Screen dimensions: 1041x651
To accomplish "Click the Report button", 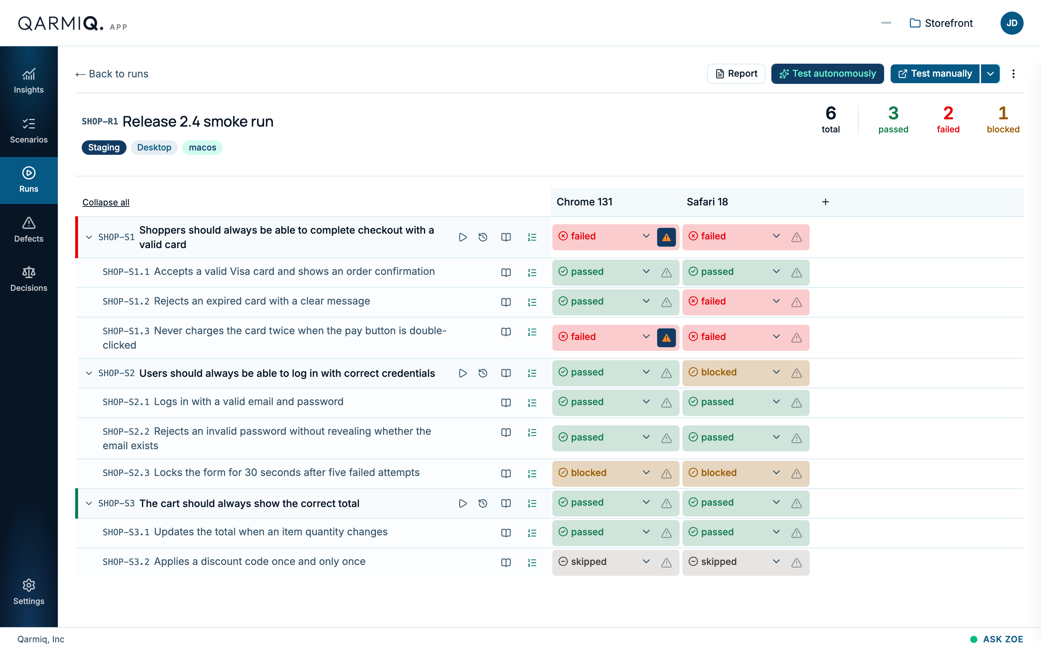I will 736,74.
